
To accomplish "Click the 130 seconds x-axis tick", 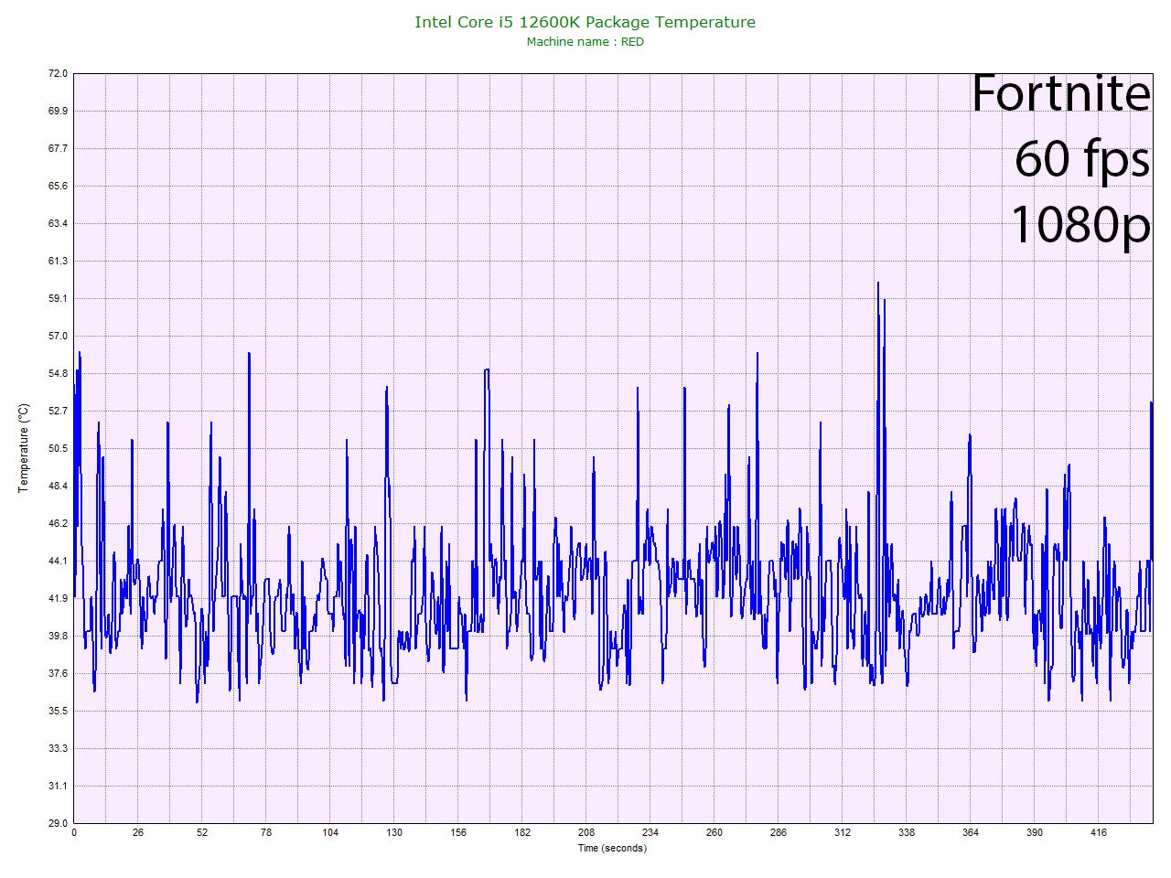I will 394,832.
